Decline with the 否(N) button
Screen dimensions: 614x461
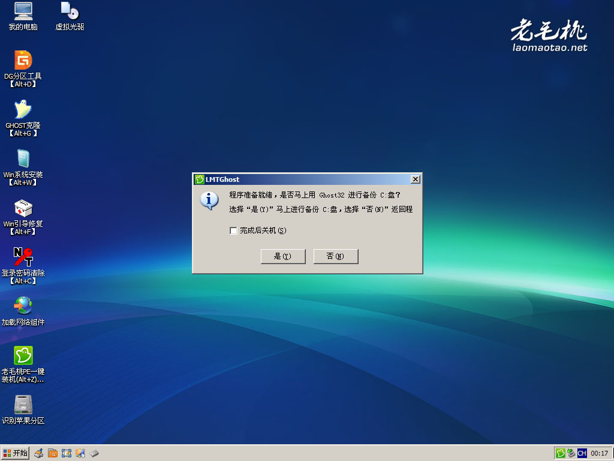[336, 256]
